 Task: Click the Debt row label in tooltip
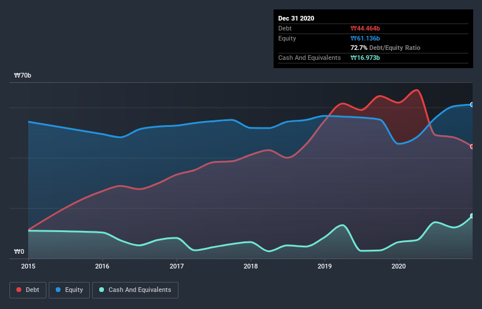[285, 28]
